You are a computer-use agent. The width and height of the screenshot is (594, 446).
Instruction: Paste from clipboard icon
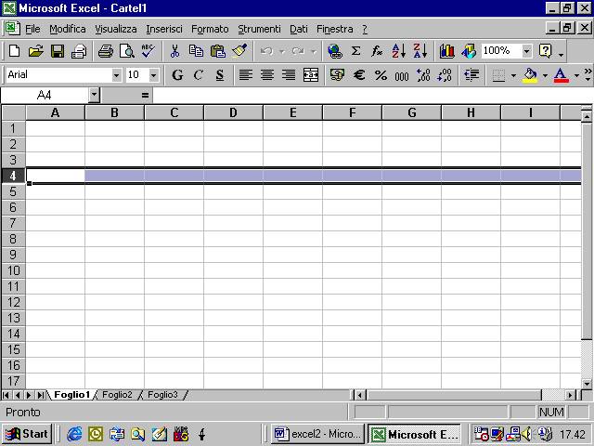coord(218,51)
